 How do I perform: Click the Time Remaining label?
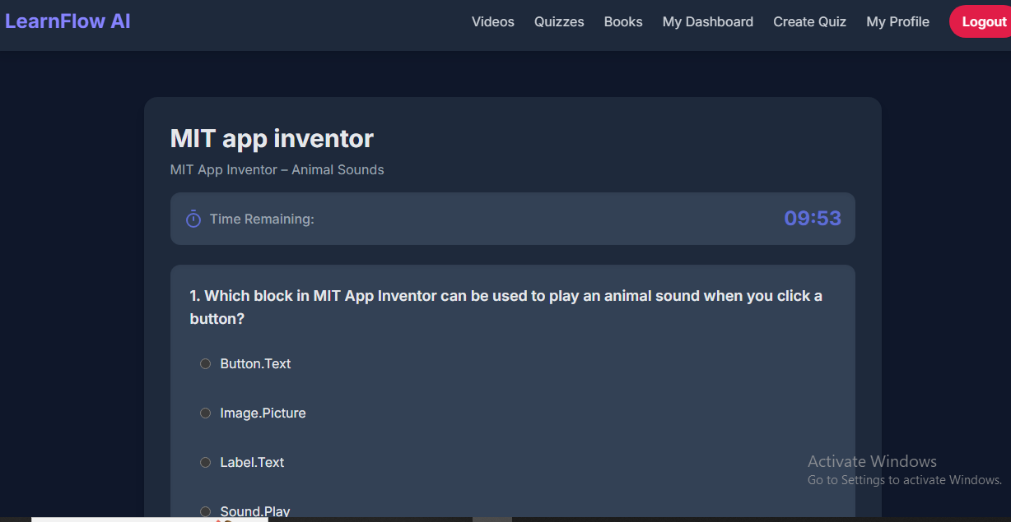coord(262,219)
